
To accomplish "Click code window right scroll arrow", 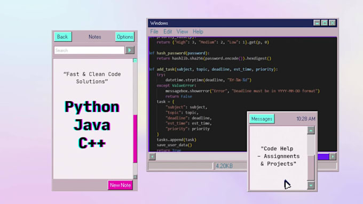I will pyautogui.click(x=333, y=157).
